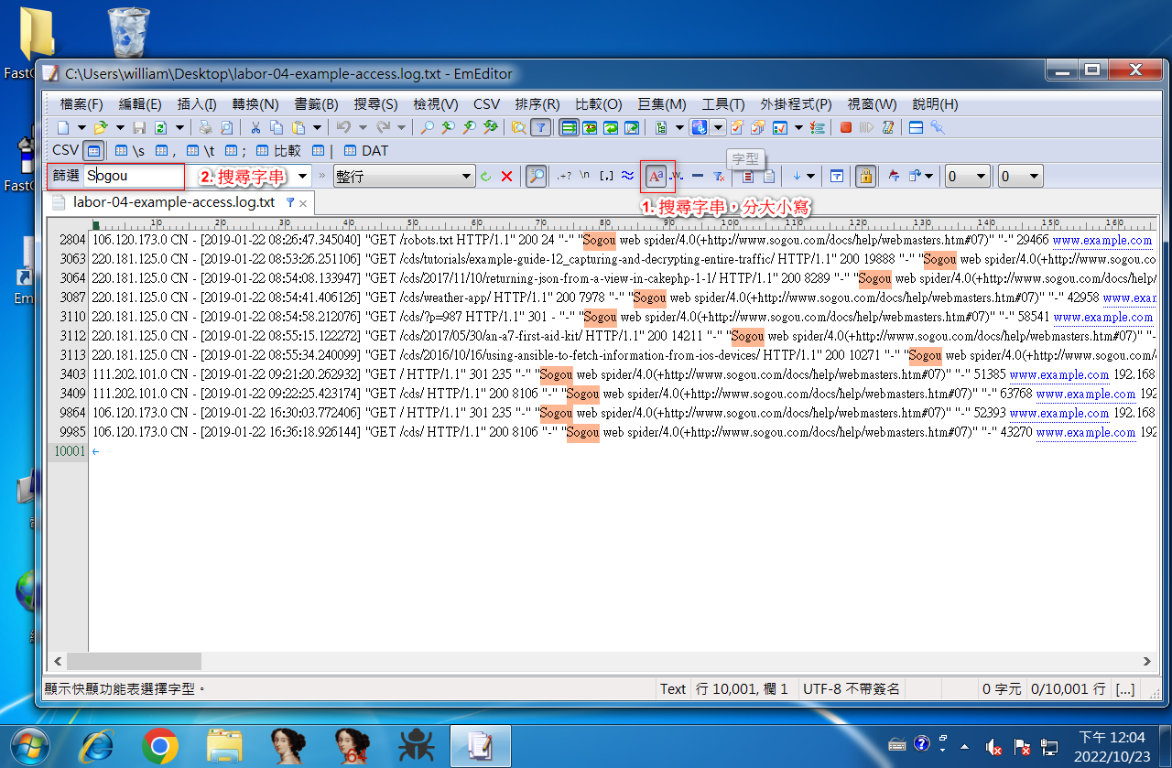
Task: Open the second 0 lines combo box
Action: [x=1021, y=176]
